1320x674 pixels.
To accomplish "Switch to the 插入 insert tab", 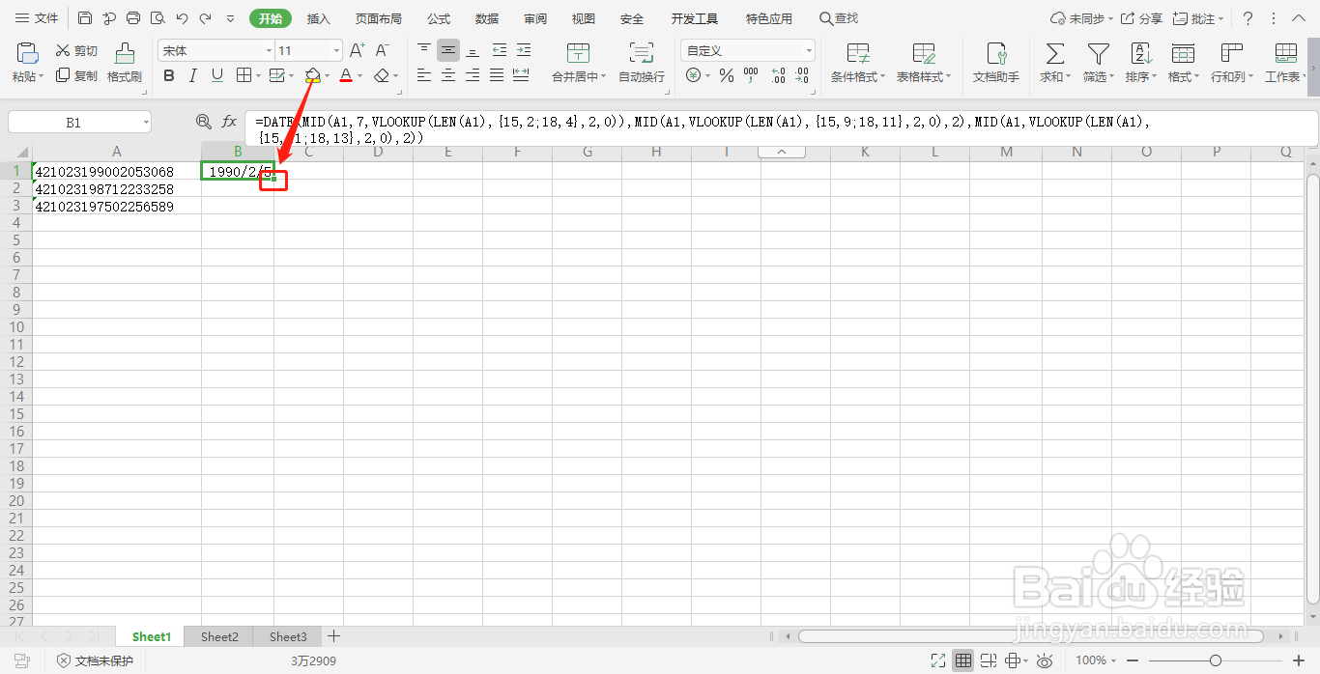I will 319,18.
